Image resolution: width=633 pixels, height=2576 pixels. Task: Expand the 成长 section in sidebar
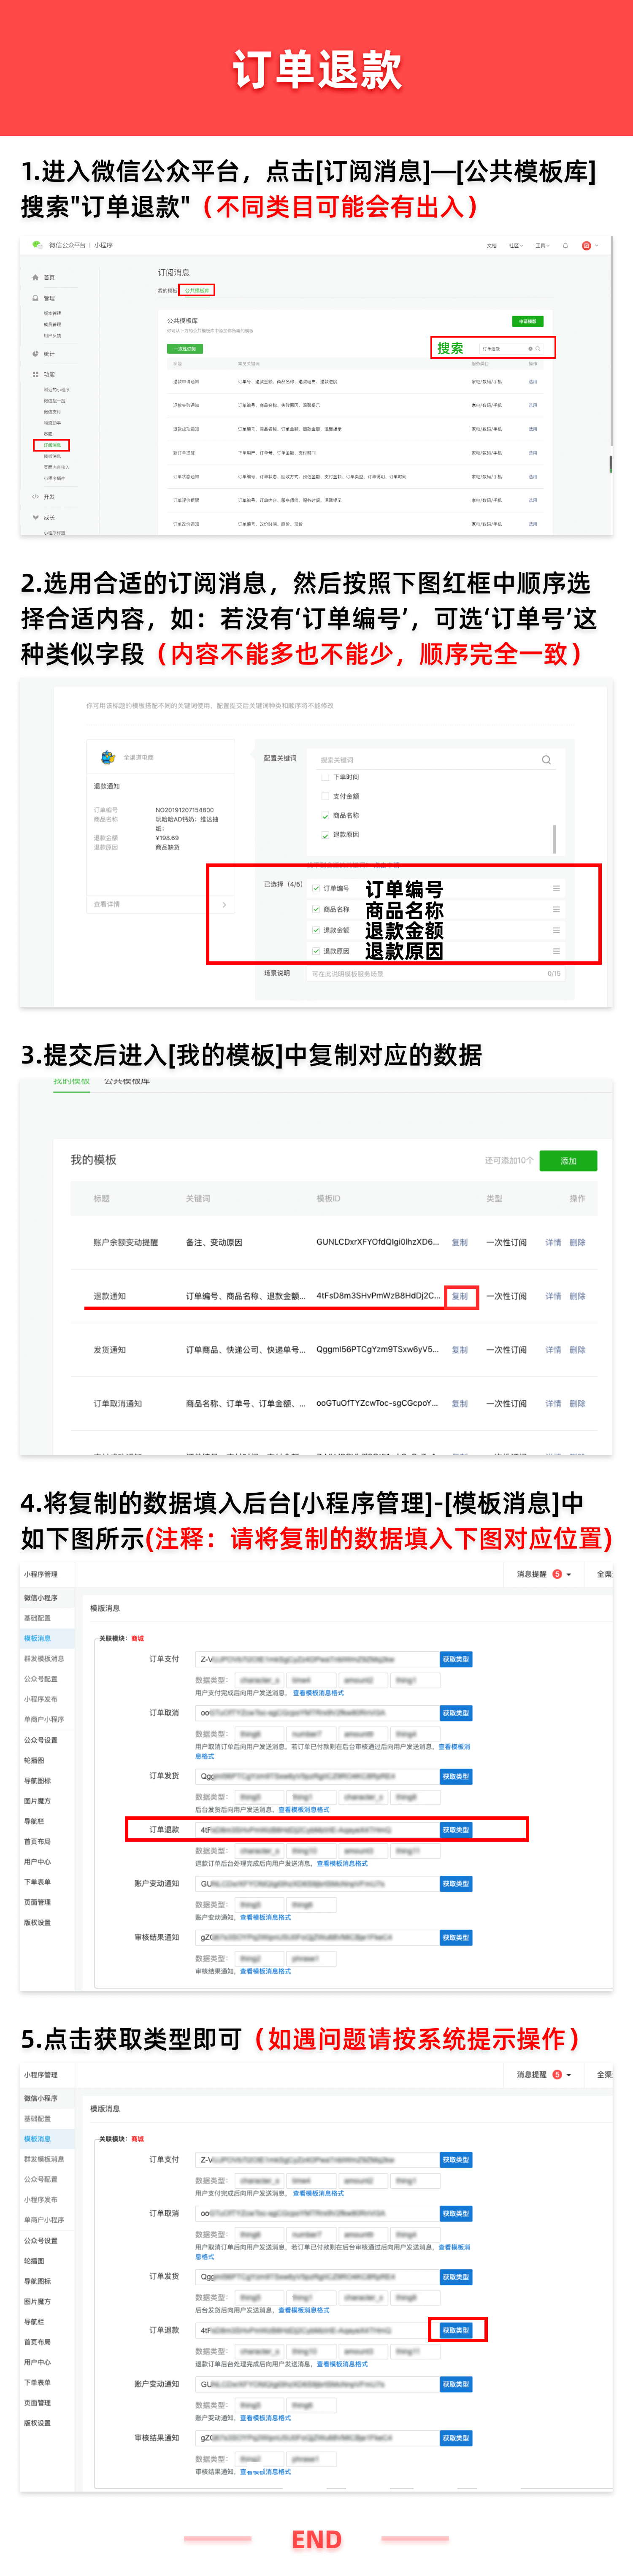(36, 517)
